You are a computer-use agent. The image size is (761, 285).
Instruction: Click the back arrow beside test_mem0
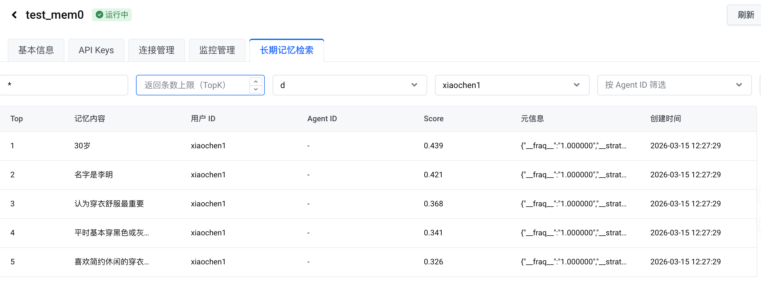[14, 15]
